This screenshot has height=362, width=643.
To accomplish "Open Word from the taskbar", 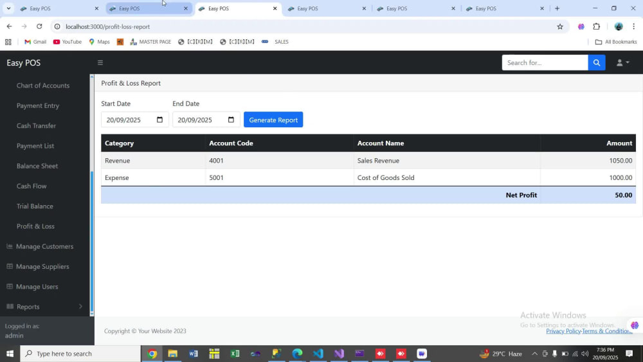I will click(x=194, y=354).
